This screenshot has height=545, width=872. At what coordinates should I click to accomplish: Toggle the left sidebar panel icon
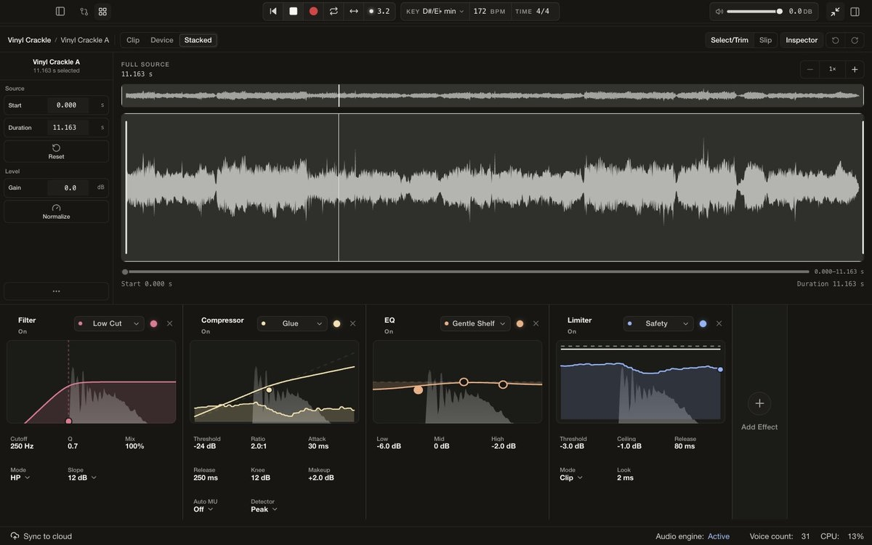point(60,12)
